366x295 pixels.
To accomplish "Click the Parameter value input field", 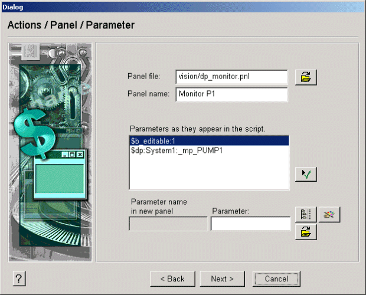I will [251, 224].
